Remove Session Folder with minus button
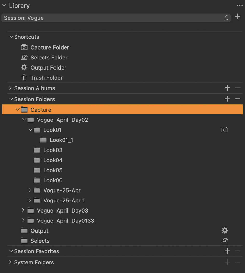Screen dimensions: 245x273 tap(237, 99)
